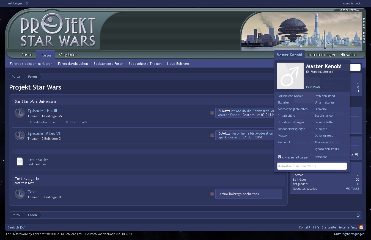The image size is (371, 240).
Task: Click the forum node icon beside Episode IV bis VI
Action: tap(20, 135)
